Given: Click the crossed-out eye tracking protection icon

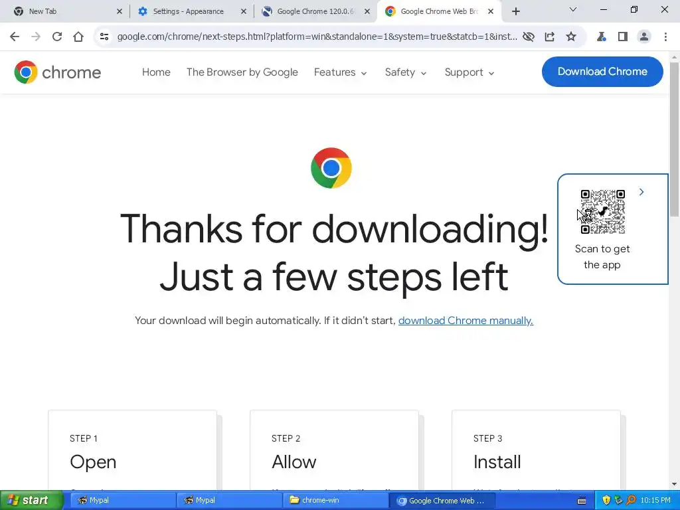Looking at the screenshot, I should pyautogui.click(x=528, y=37).
